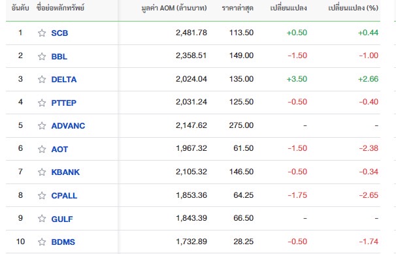The width and height of the screenshot is (396, 254).
Task: Toggle the favorite star for SCB
Action: click(x=42, y=33)
